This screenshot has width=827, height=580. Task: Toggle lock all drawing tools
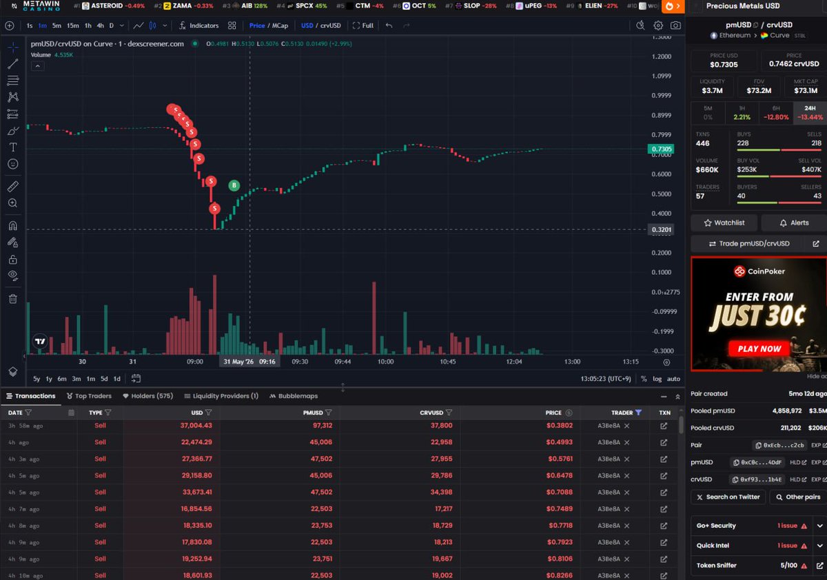point(12,260)
